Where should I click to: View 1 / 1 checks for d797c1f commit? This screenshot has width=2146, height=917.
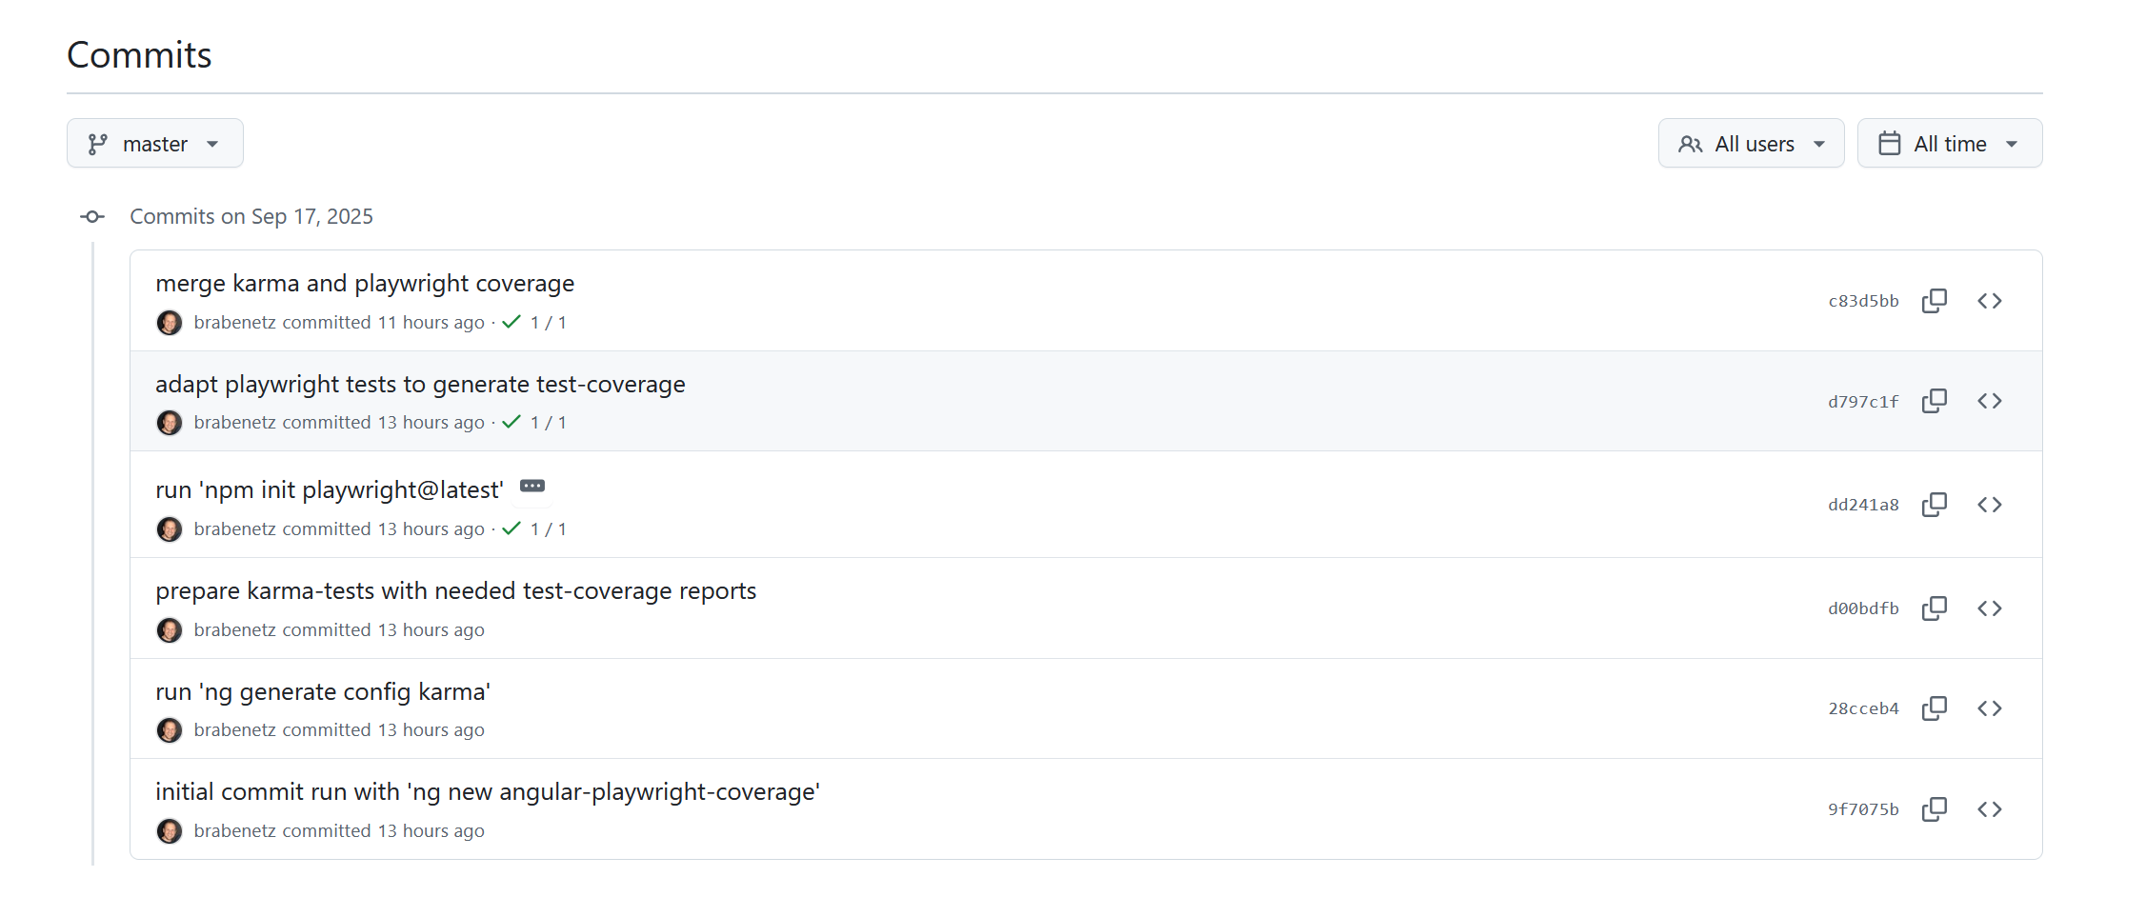pyautogui.click(x=534, y=423)
